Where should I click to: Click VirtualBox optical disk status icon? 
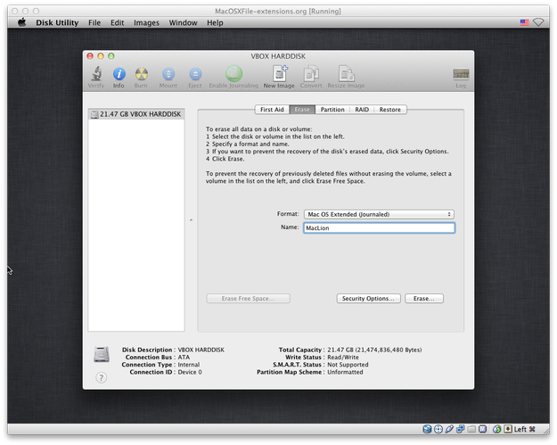438,429
